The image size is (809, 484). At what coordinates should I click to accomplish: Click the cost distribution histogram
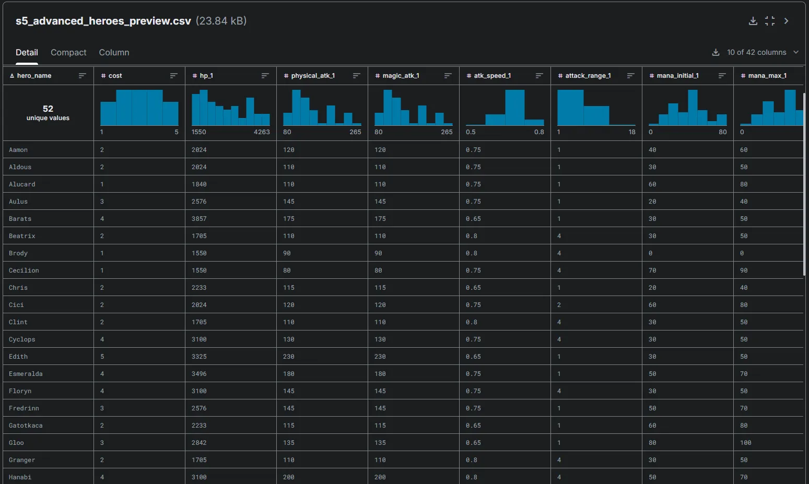tap(139, 108)
